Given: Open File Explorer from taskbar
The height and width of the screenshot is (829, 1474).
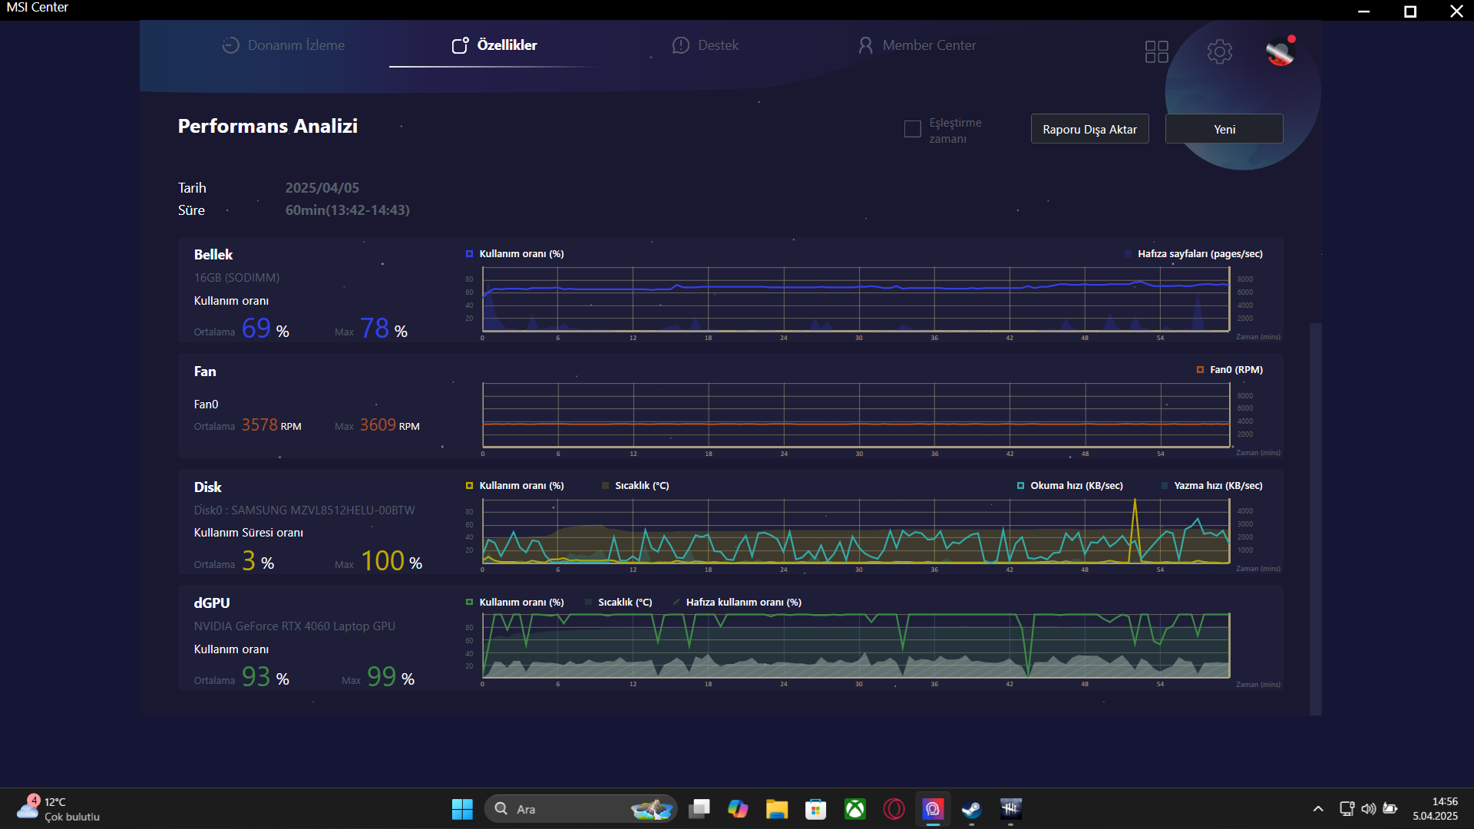Looking at the screenshot, I should coord(776,809).
